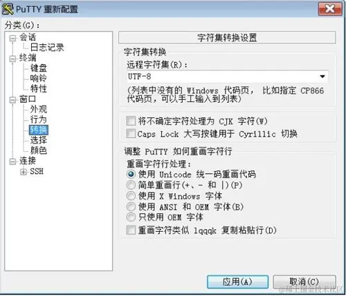
Task: Click the PuTTY icon in title bar
Action: (8, 9)
